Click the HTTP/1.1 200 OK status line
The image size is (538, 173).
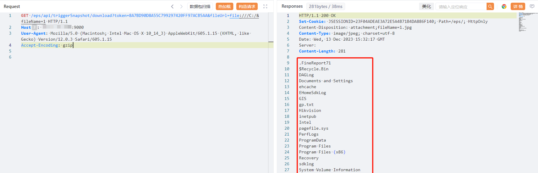(317, 15)
